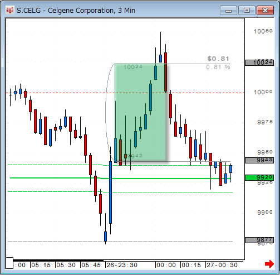Click the 10050 price axis label
Screen dimensions: 280x275
[x=263, y=31]
